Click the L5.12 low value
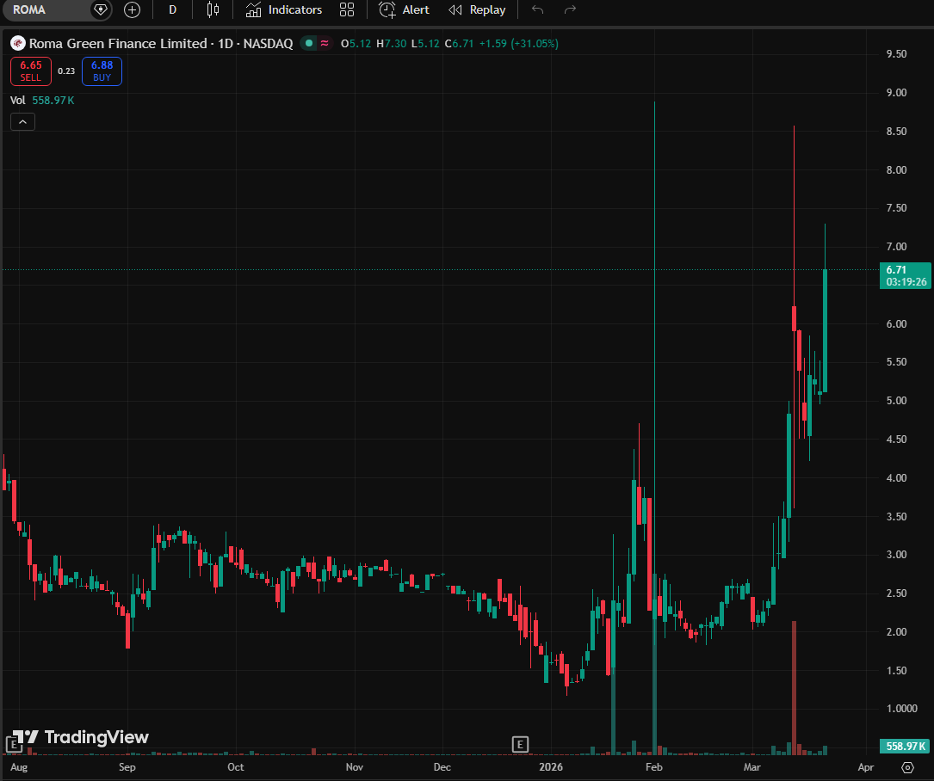Image resolution: width=934 pixels, height=781 pixels. coord(425,44)
